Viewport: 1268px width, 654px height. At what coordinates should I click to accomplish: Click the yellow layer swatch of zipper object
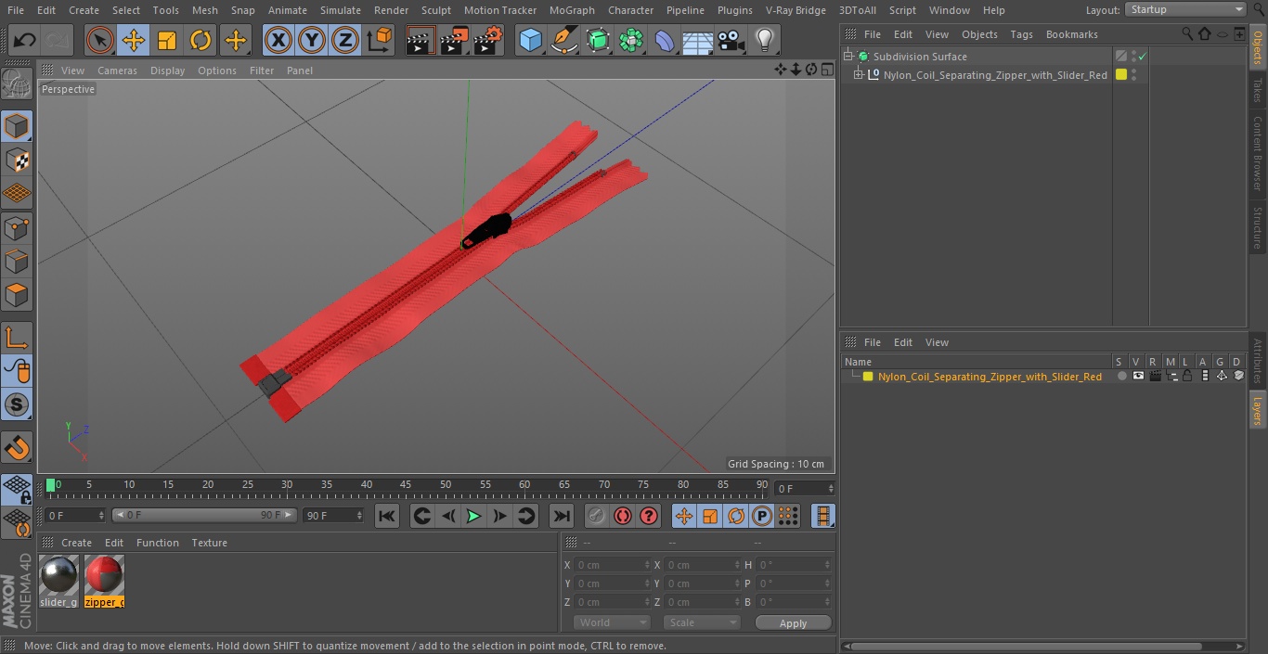pos(1121,75)
